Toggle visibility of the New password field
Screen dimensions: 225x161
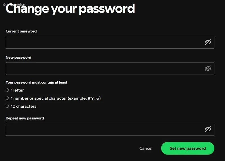click(208, 68)
